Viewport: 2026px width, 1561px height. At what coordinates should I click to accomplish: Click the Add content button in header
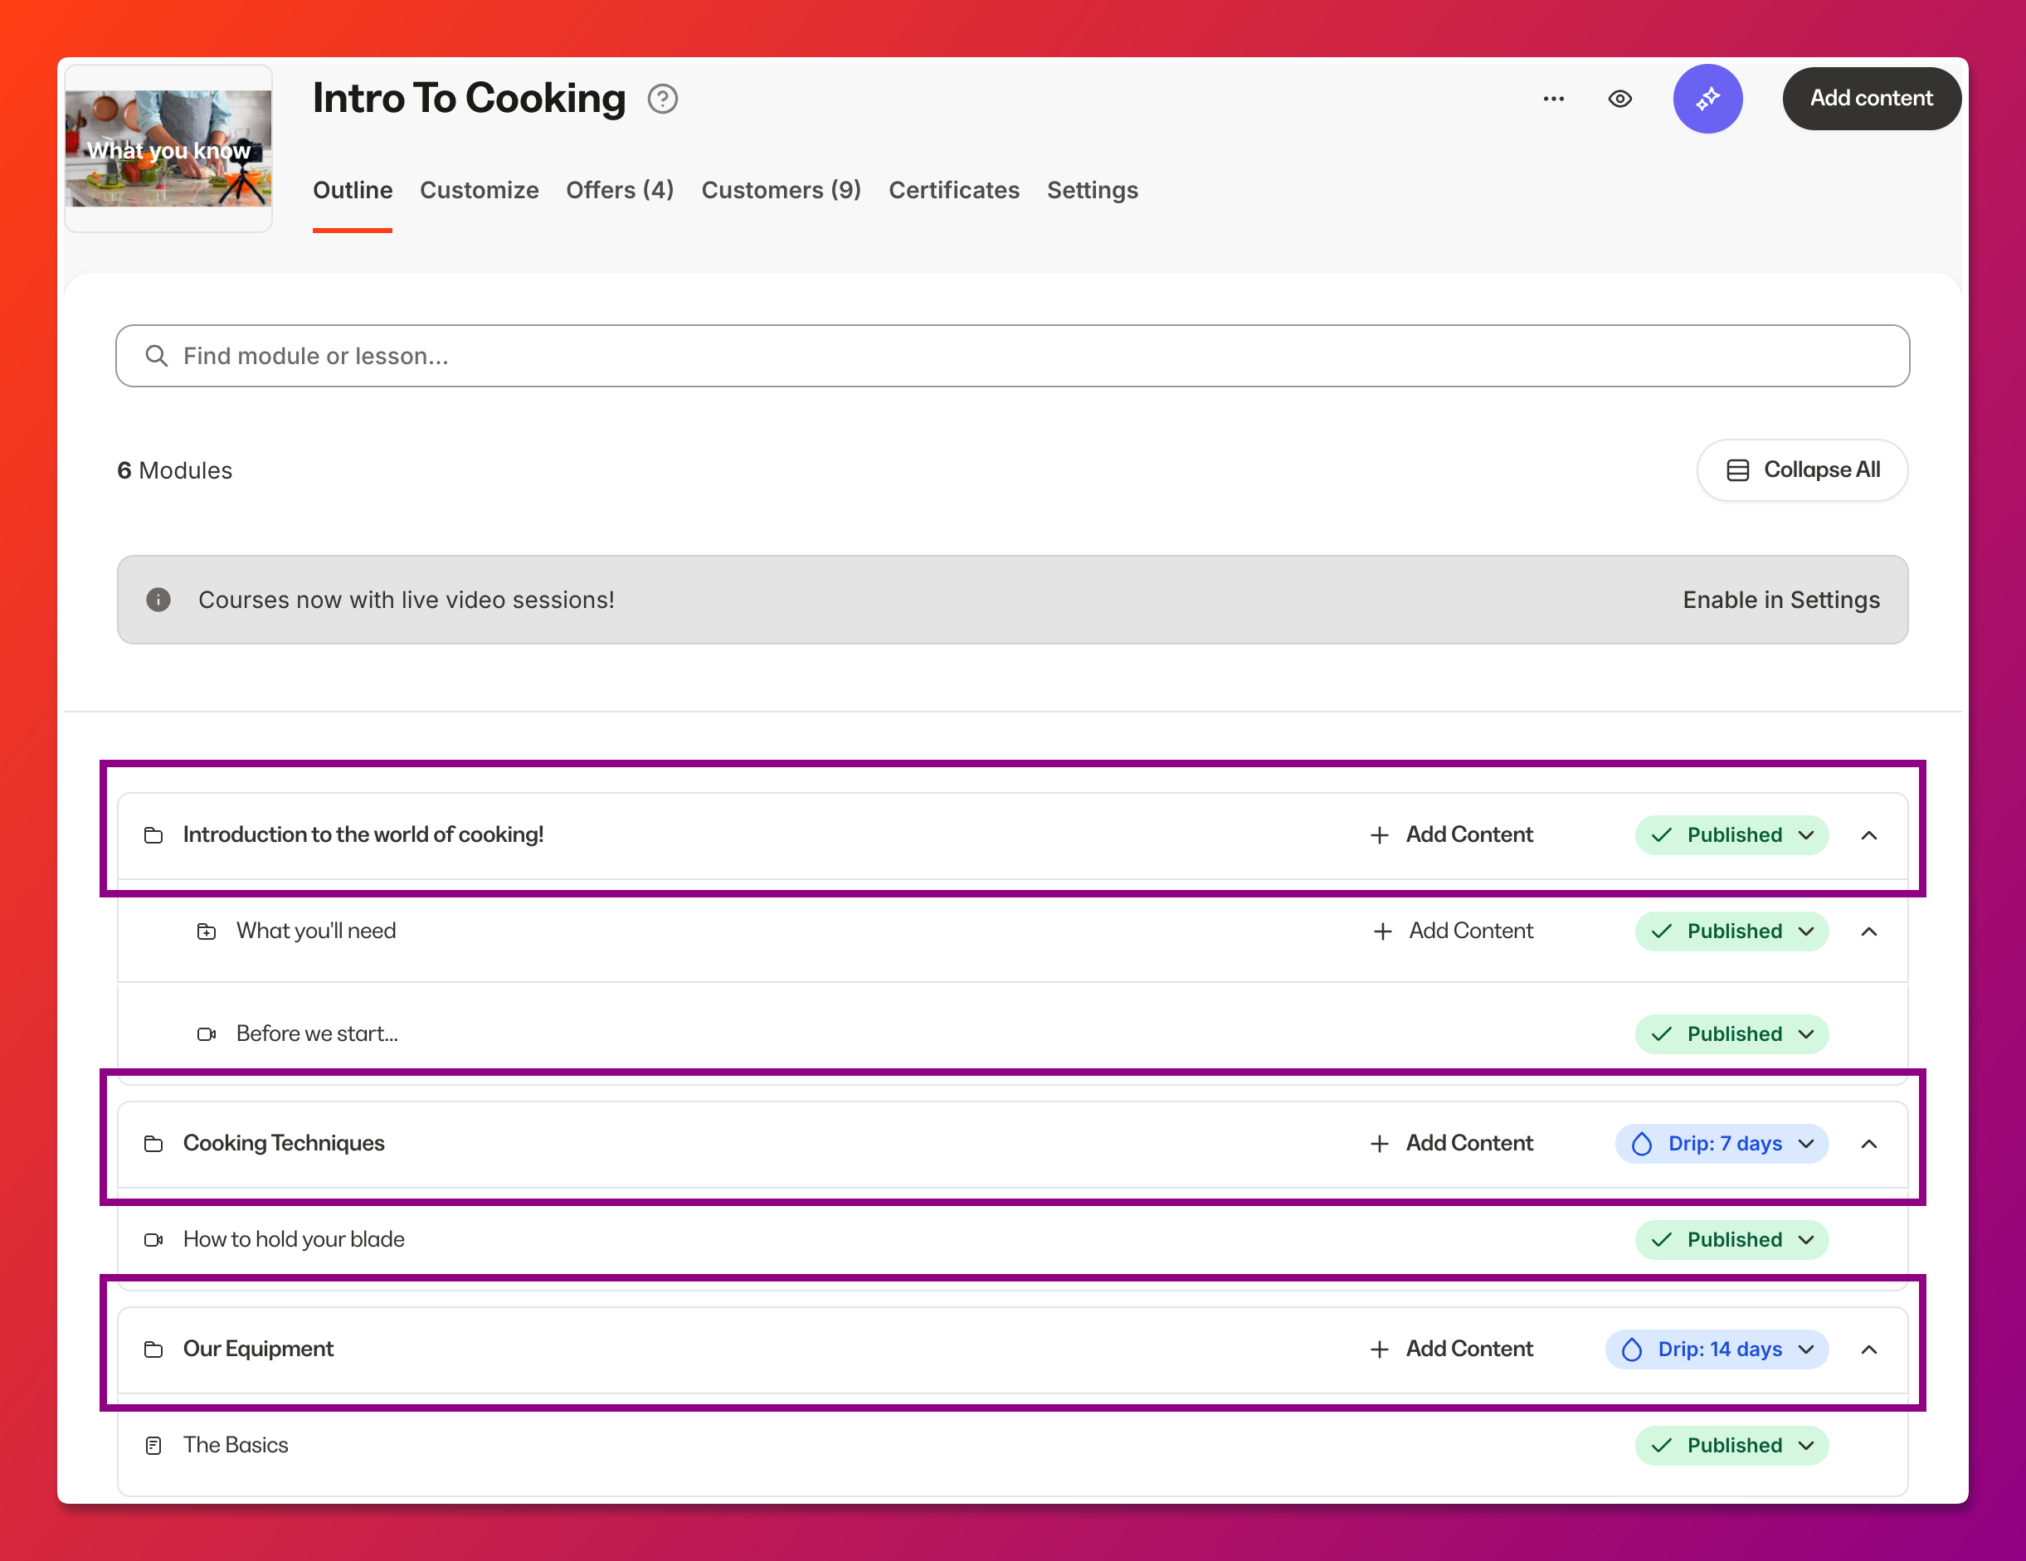click(1871, 99)
